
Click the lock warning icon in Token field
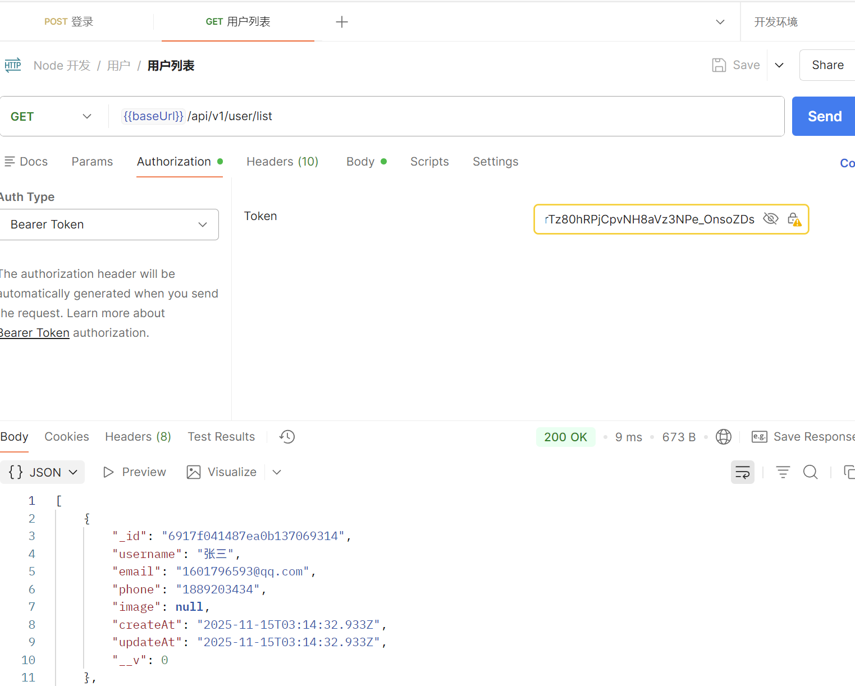tap(794, 219)
